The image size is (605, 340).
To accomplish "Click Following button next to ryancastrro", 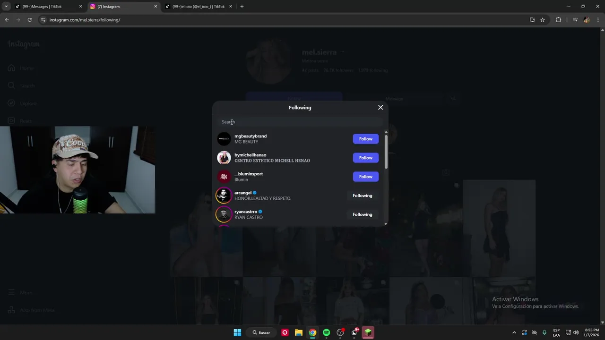I will pyautogui.click(x=363, y=214).
